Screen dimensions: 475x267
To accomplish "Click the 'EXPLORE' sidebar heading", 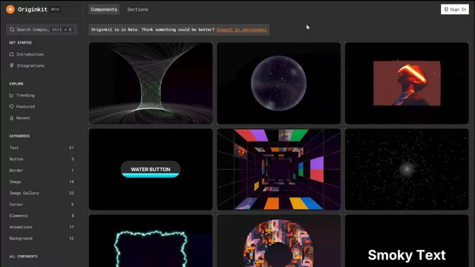I will tap(16, 84).
